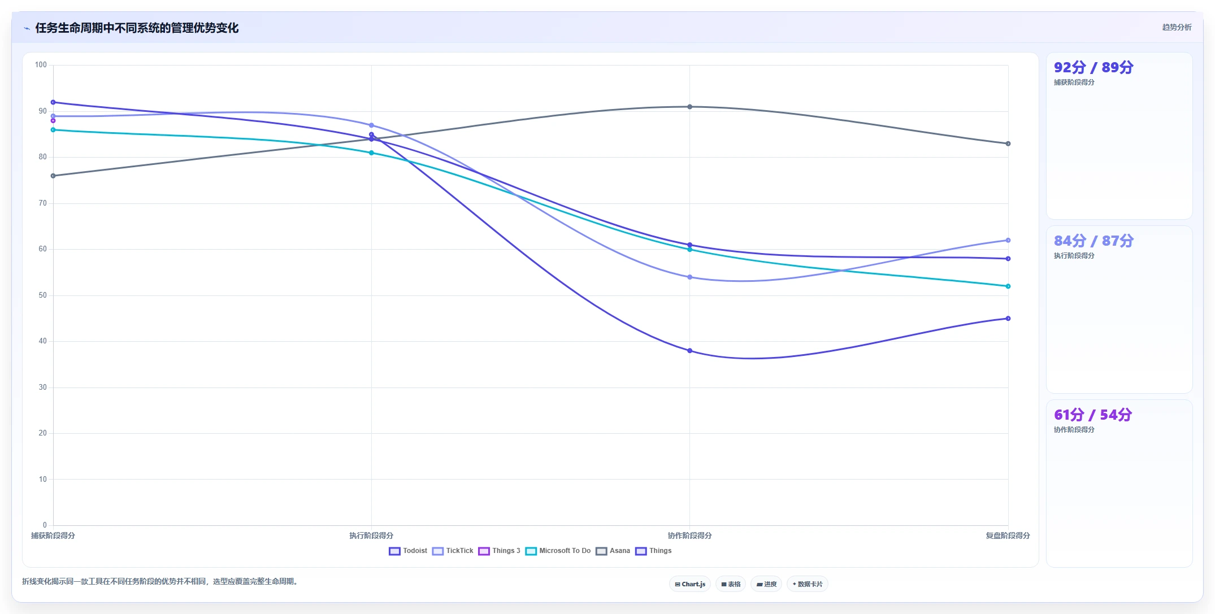The height and width of the screenshot is (614, 1215).
Task: Click the 捕获阶段得分 x-axis label
Action: 53,535
